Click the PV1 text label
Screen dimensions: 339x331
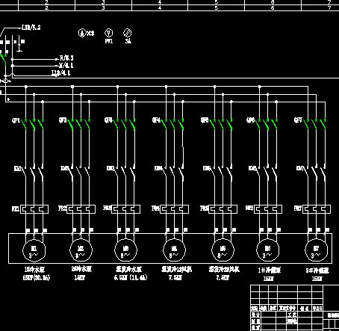coord(109,41)
